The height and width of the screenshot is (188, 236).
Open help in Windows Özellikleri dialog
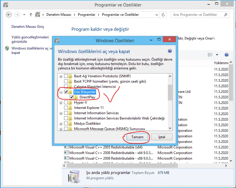[170, 51]
